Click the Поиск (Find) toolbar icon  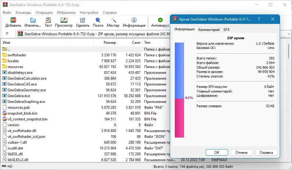tap(98, 20)
